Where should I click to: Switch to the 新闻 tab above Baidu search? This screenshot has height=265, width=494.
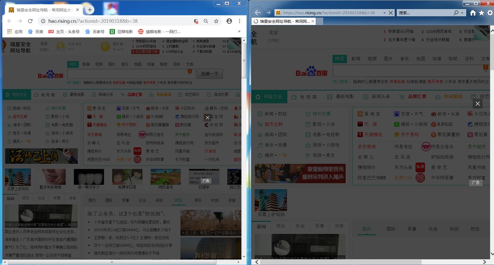coord(86,64)
